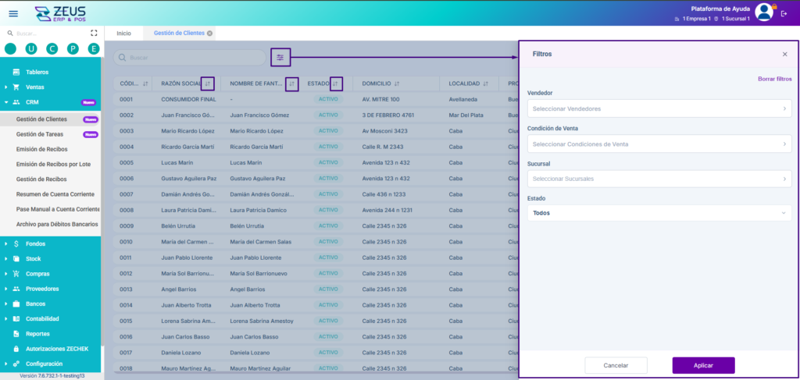Click the client Buscar search field
This screenshot has width=800, height=380.
click(189, 58)
